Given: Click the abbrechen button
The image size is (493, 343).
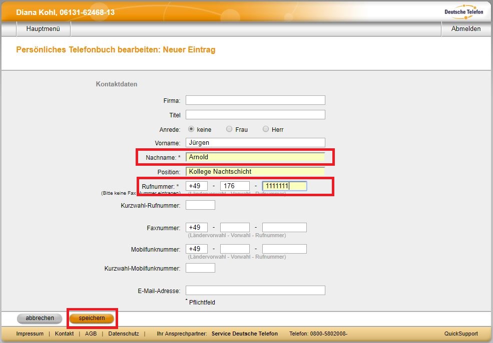Looking at the screenshot, I should tap(40, 318).
